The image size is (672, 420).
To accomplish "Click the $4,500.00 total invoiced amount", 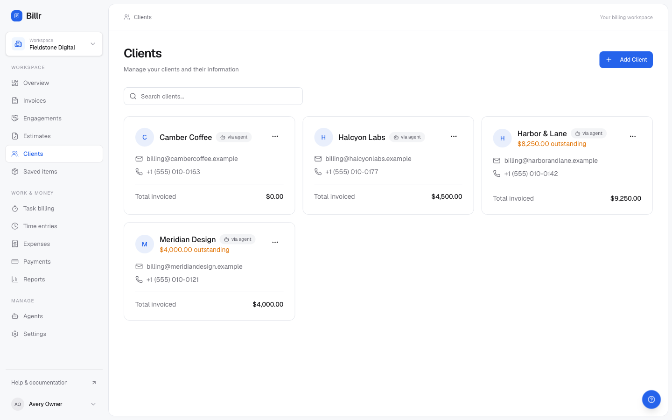I will click(447, 196).
